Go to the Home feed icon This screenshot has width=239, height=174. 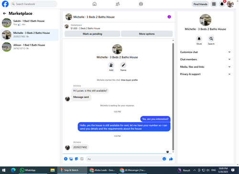[95, 4]
